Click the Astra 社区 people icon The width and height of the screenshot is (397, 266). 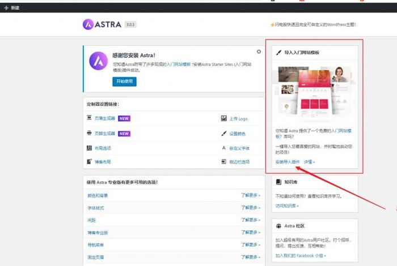tap(278, 226)
